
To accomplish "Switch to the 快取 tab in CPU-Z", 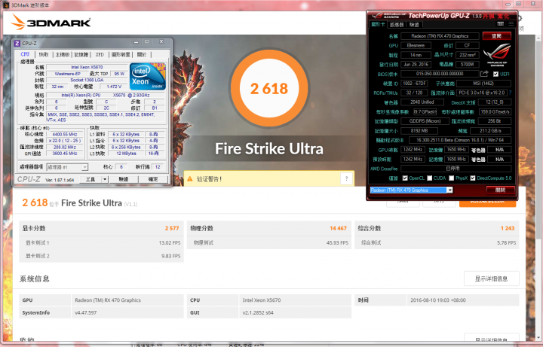I will point(44,55).
